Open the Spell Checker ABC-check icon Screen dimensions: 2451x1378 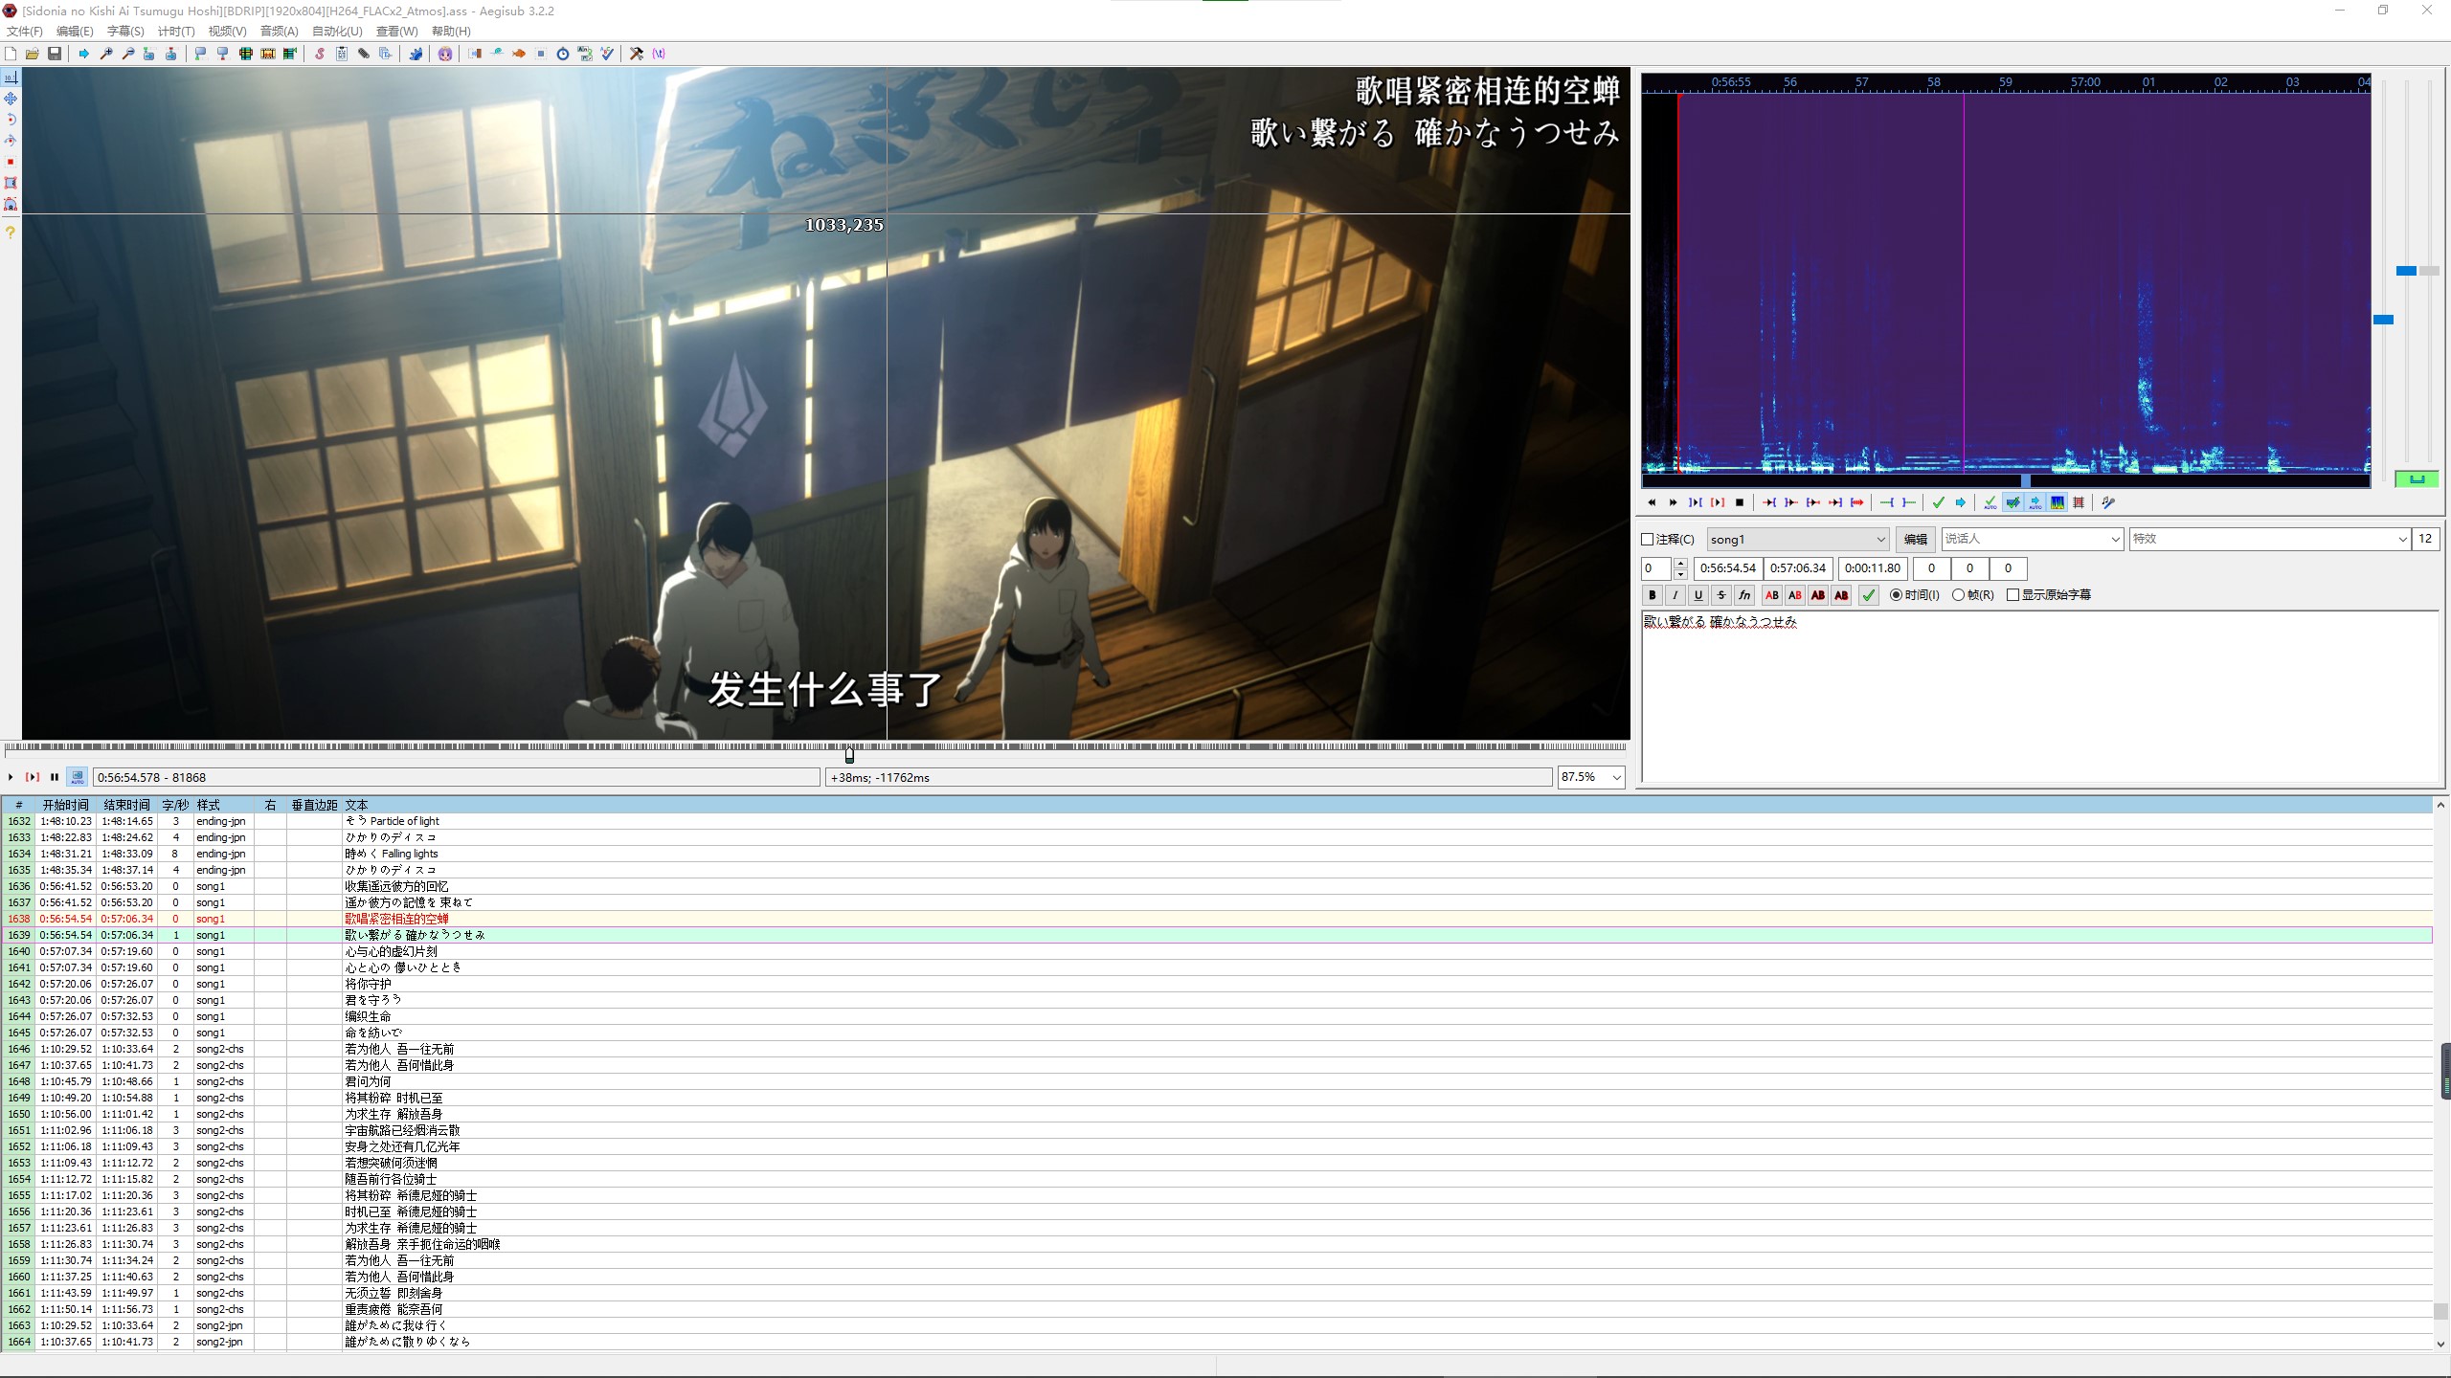[607, 54]
